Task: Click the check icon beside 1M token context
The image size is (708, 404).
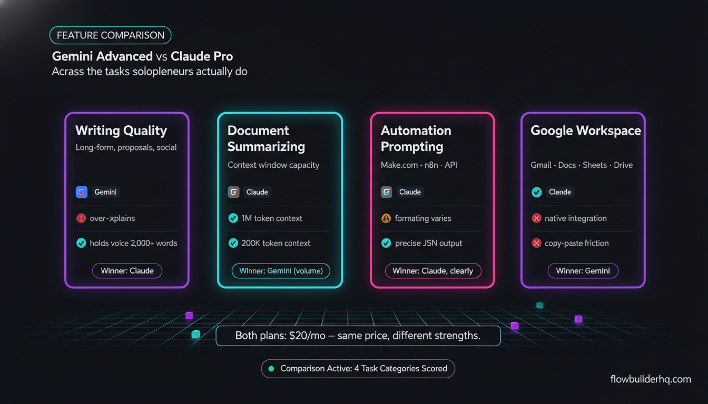Action: (x=233, y=218)
